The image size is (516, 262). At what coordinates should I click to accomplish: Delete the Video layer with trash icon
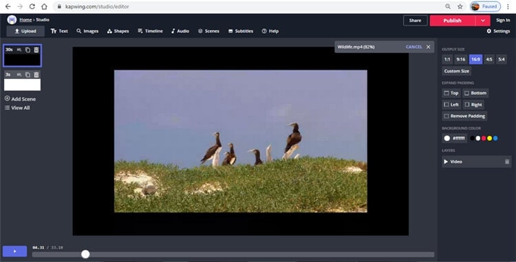click(507, 162)
